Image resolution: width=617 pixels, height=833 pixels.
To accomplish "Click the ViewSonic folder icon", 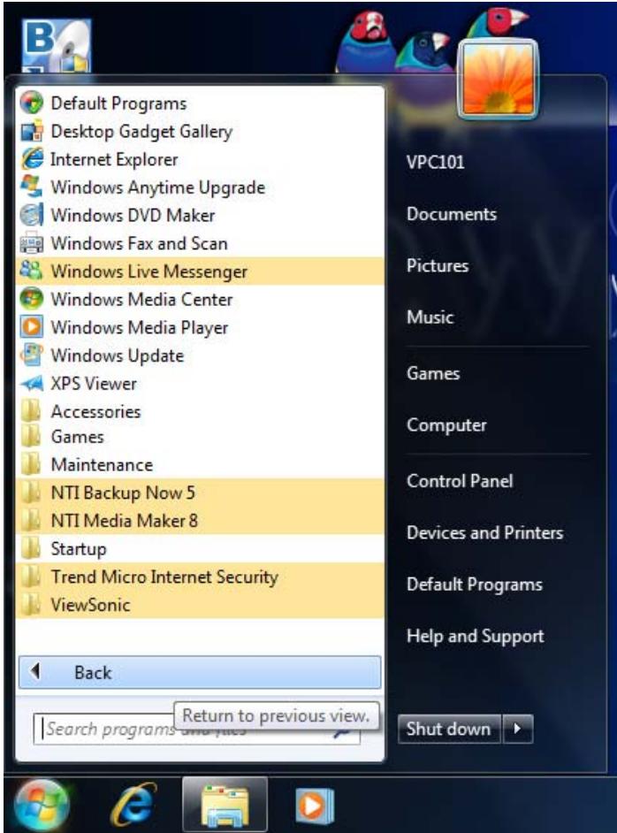I will [31, 605].
